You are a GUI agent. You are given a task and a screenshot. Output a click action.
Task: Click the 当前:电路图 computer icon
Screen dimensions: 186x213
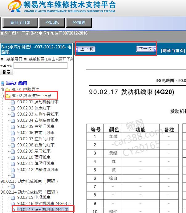pos(3,84)
